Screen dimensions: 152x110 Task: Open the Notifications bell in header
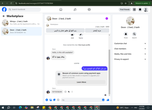140,9
